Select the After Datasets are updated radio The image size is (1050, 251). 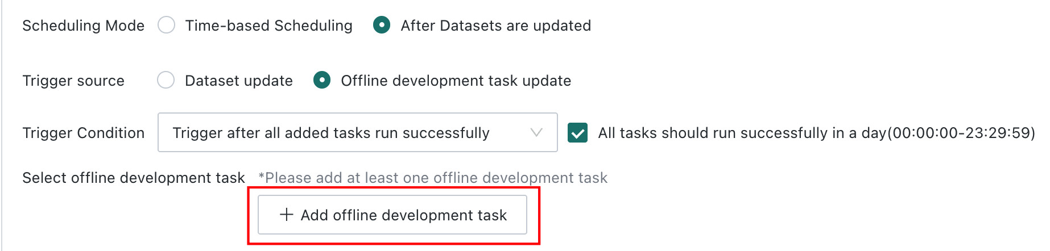tap(381, 25)
